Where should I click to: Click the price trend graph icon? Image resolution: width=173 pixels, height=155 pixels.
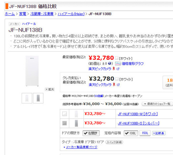point(118,63)
